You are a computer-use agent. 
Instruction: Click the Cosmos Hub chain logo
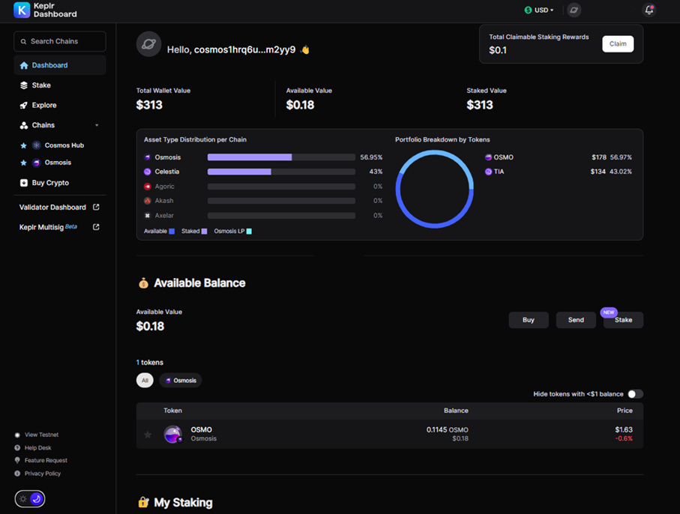37,145
